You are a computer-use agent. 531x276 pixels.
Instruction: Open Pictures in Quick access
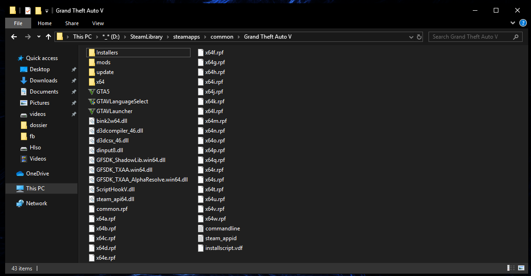coord(39,103)
